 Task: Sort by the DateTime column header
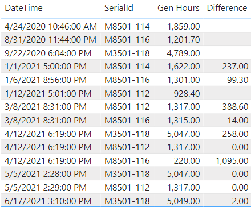point(23,8)
